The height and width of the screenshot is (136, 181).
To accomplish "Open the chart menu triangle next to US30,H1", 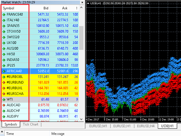I will click(x=88, y=3).
